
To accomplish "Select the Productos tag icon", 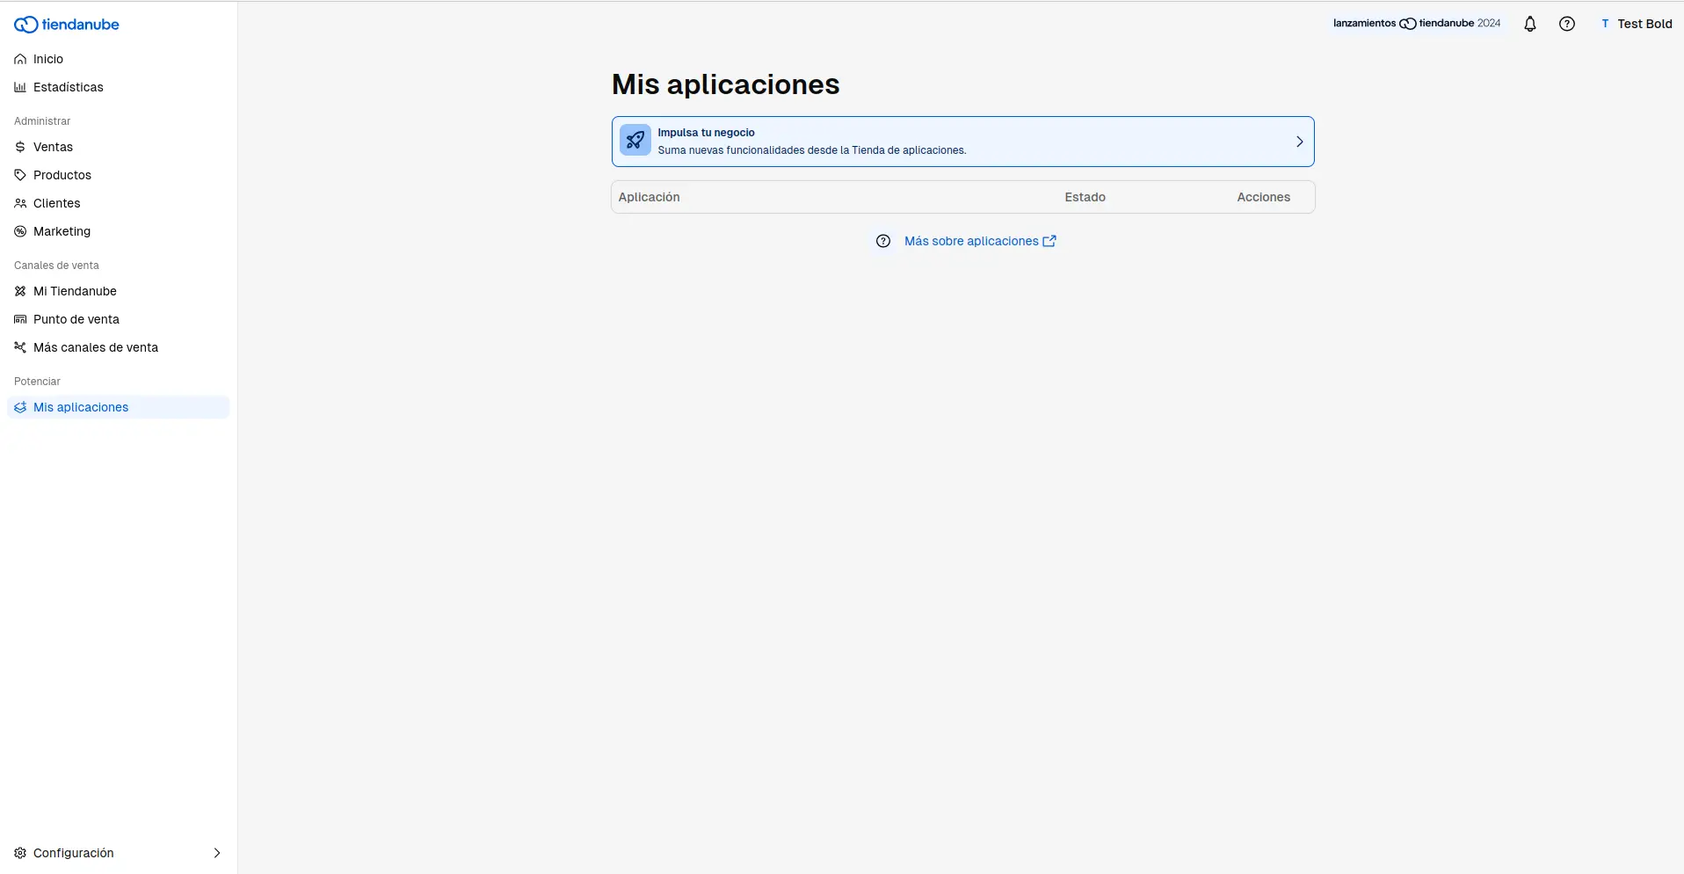I will (19, 175).
